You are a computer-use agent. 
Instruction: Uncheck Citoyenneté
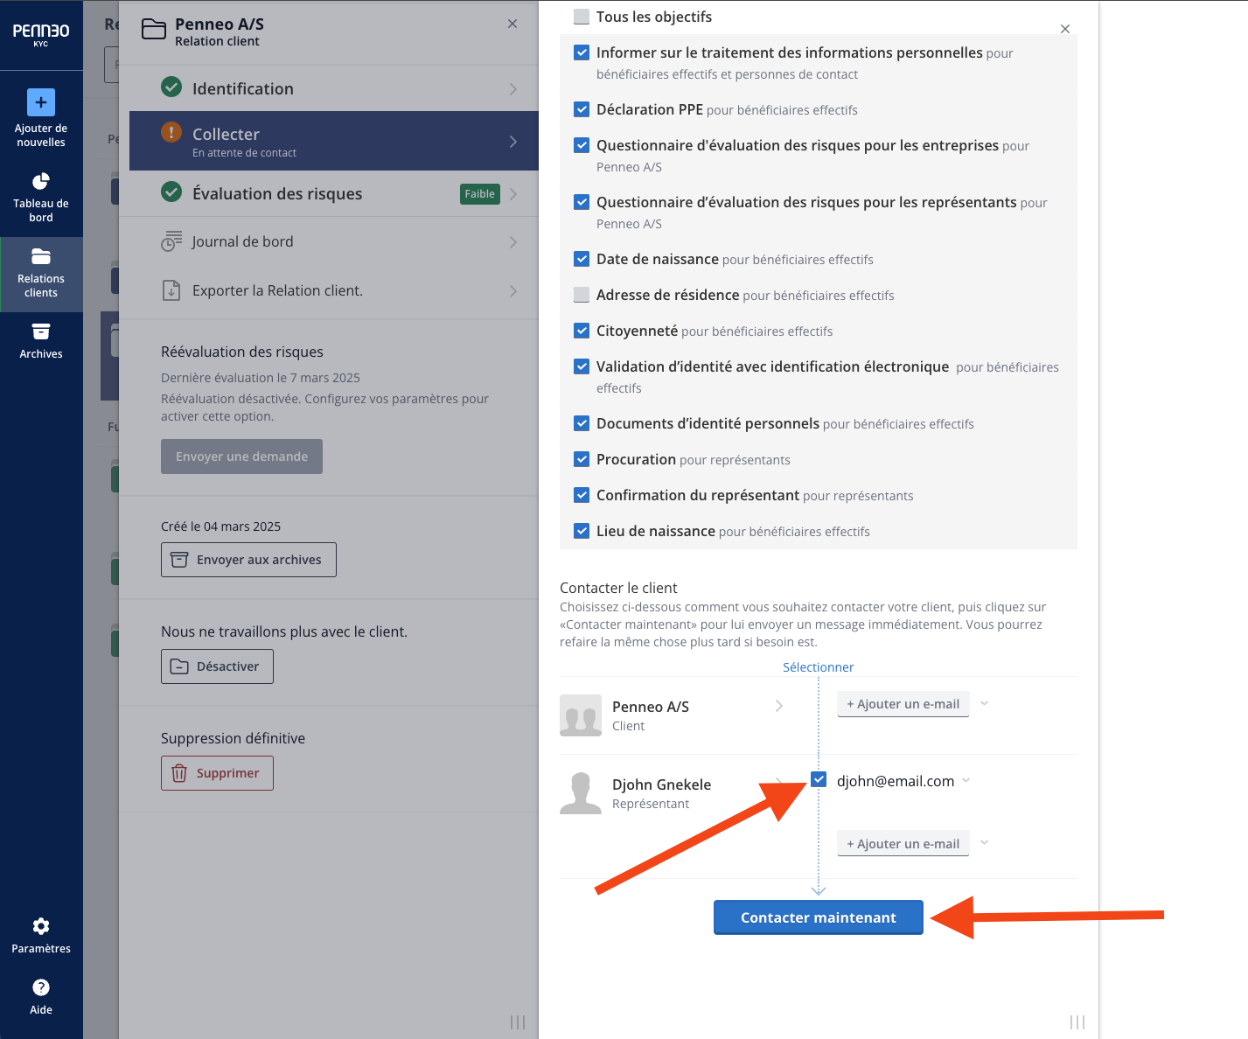click(x=582, y=331)
